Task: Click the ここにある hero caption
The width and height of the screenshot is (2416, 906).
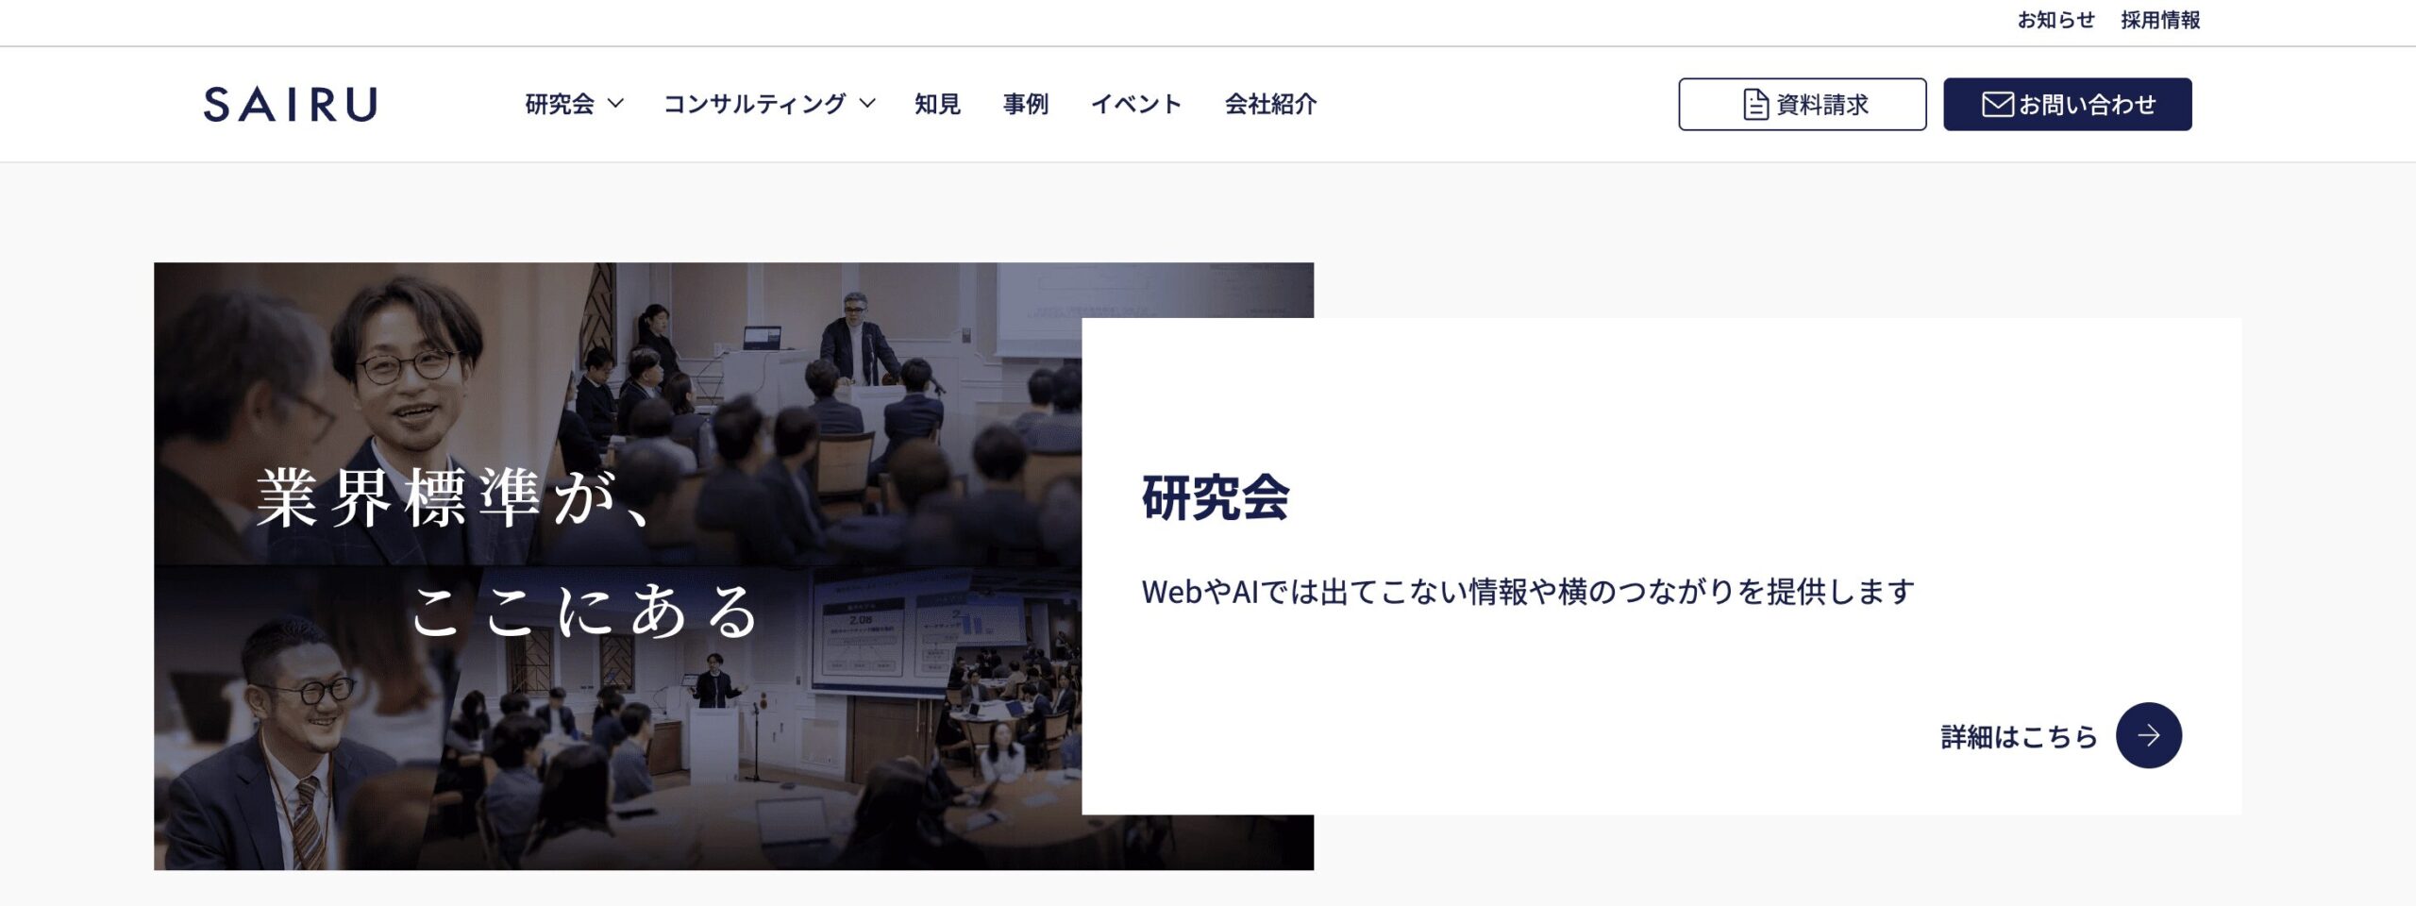Action: [x=585, y=612]
